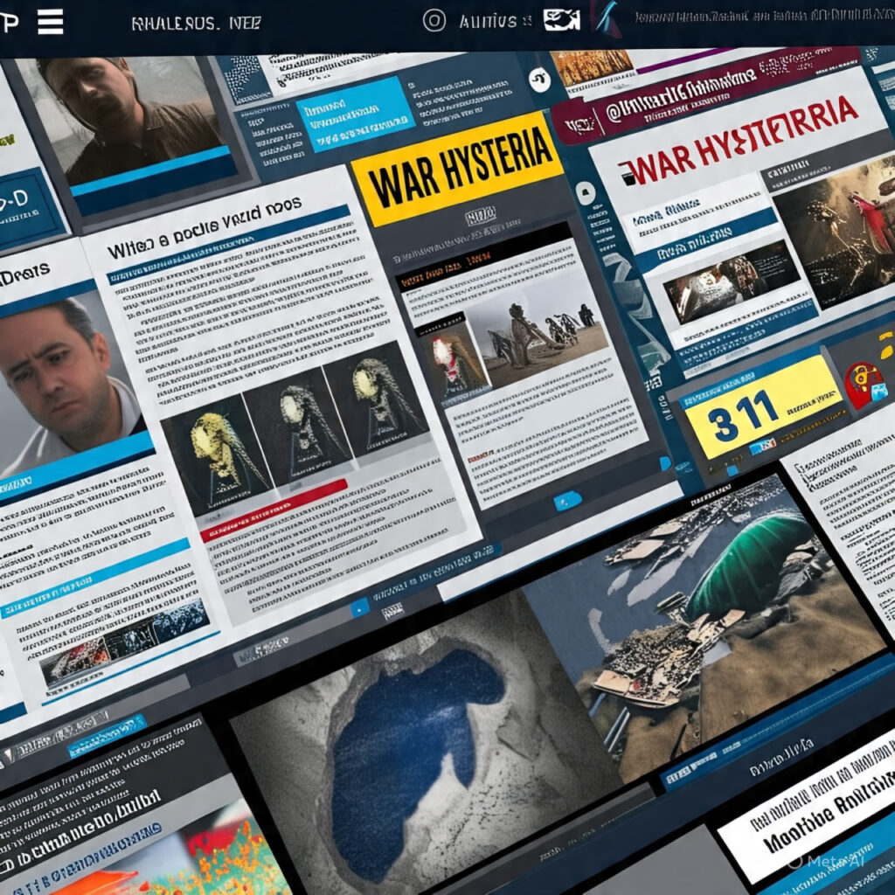The height and width of the screenshot is (895, 895).
Task: Click the white picture icon in the top bar
Action: click(562, 20)
